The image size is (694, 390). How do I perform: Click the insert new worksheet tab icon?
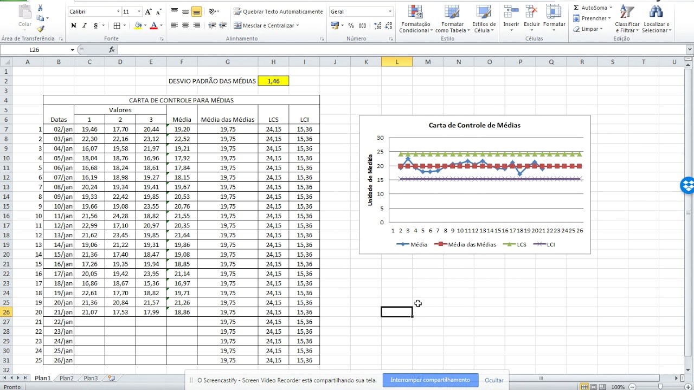coord(112,378)
